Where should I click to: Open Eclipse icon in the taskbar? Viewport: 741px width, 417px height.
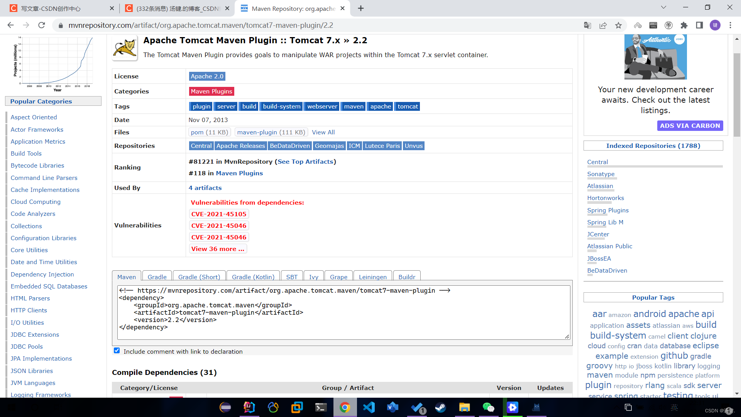225,407
